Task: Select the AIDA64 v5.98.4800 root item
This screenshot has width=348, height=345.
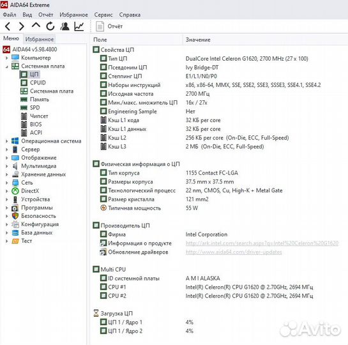Action: 34,49
